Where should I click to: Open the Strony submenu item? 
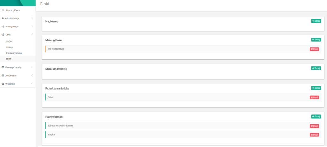click(10, 47)
